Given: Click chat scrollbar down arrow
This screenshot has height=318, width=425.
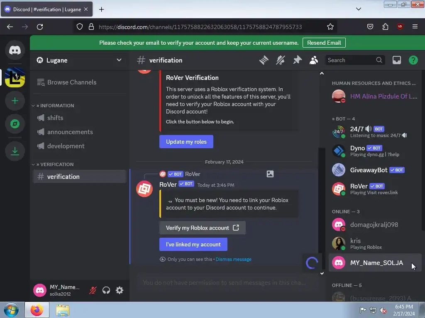Looking at the screenshot, I should [x=322, y=273].
